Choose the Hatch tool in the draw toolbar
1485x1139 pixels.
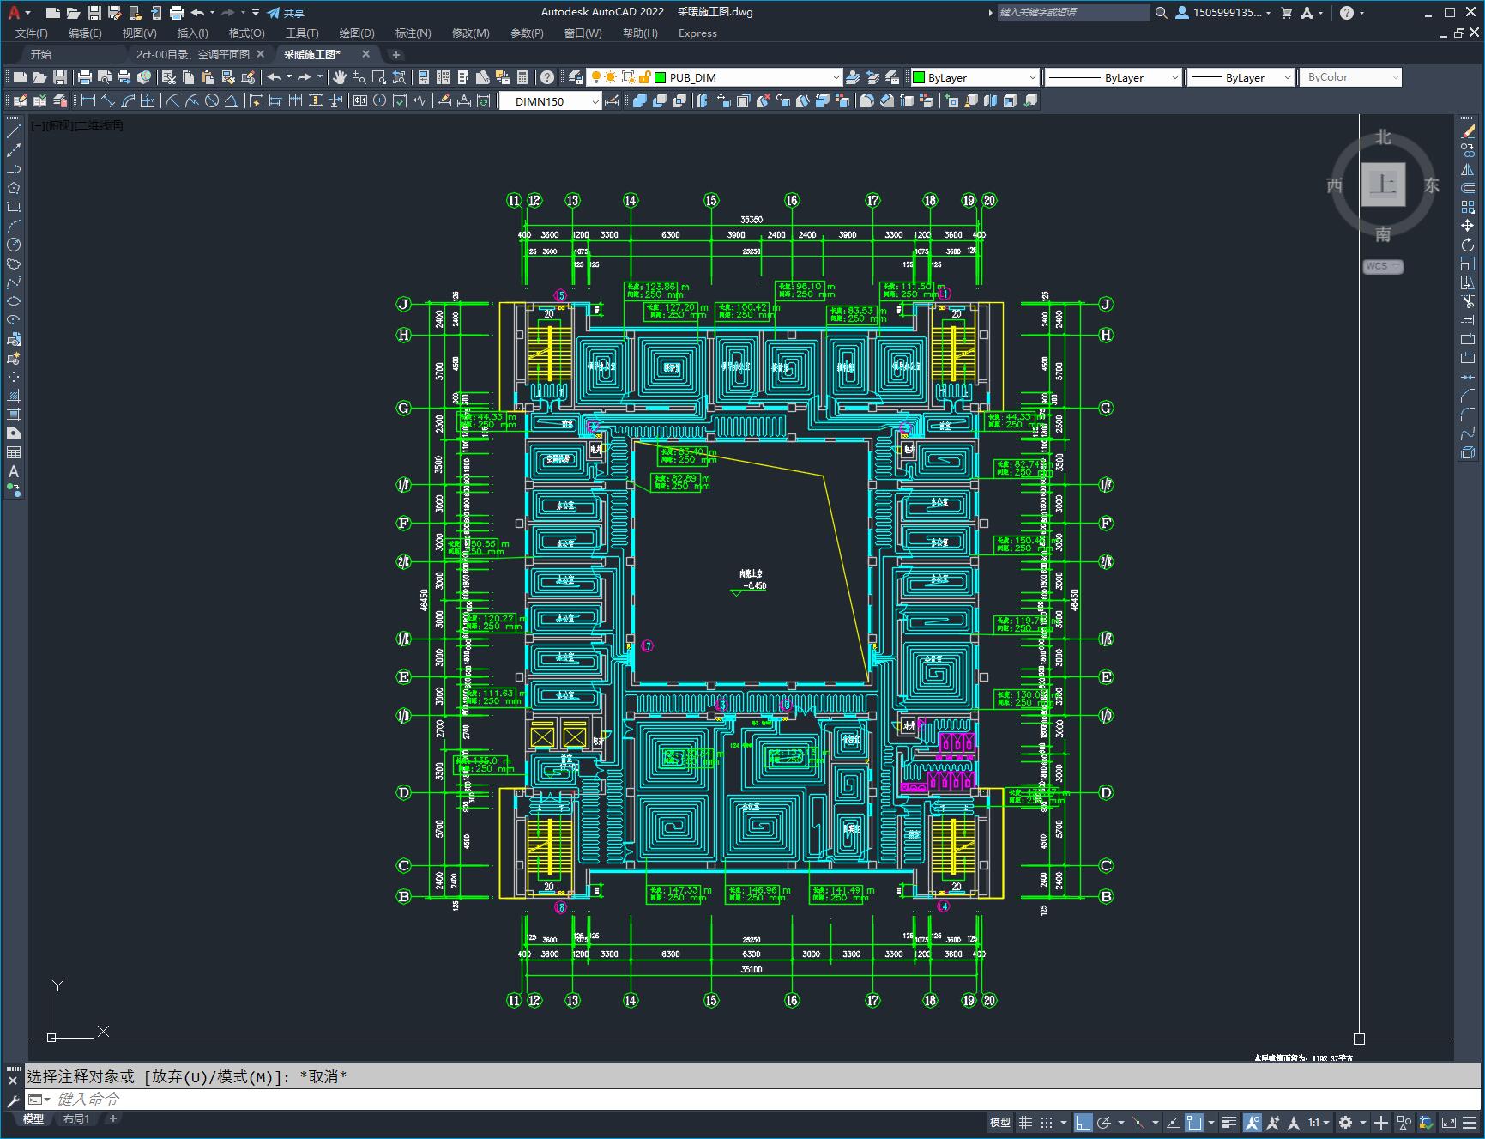point(14,396)
